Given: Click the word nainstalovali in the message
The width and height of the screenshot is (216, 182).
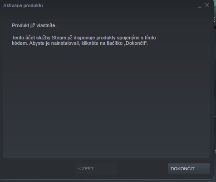Looking at the screenshot, I should tap(65, 43).
